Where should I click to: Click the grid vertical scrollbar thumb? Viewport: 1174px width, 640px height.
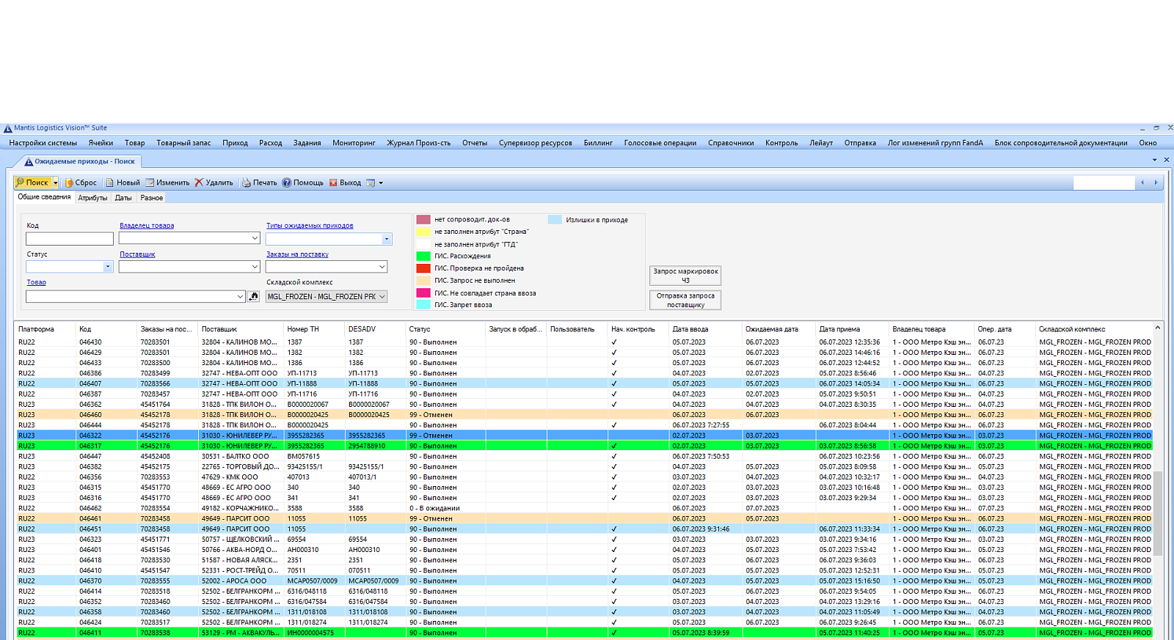[x=1158, y=513]
